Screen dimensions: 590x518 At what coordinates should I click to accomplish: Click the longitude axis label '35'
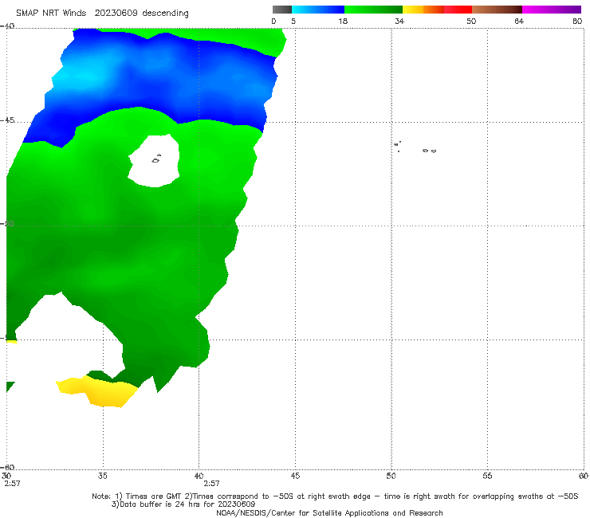tap(102, 476)
